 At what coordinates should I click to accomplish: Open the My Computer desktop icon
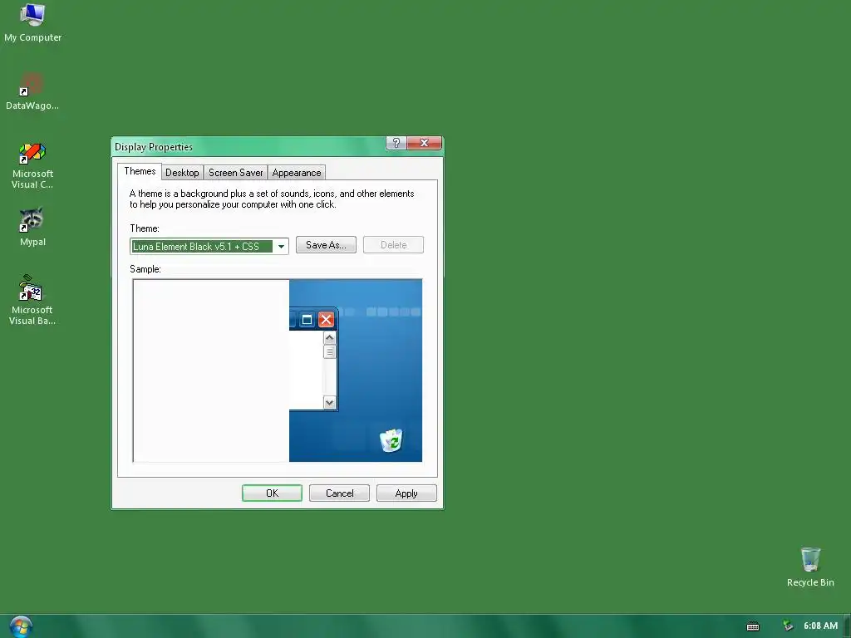(32, 22)
